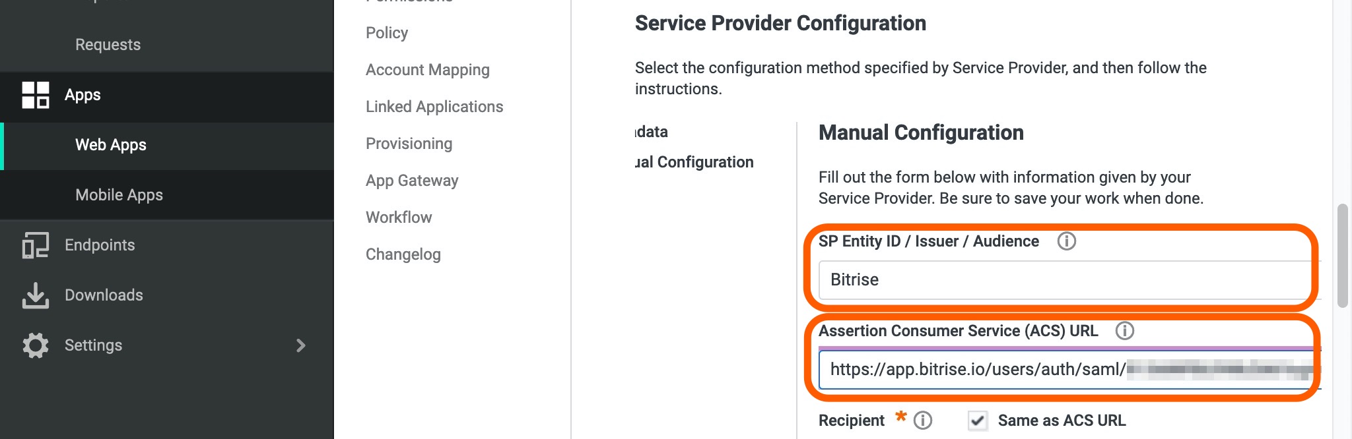Open the Apps section via its grid icon
Screen dimensions: 1352x439
[36, 95]
